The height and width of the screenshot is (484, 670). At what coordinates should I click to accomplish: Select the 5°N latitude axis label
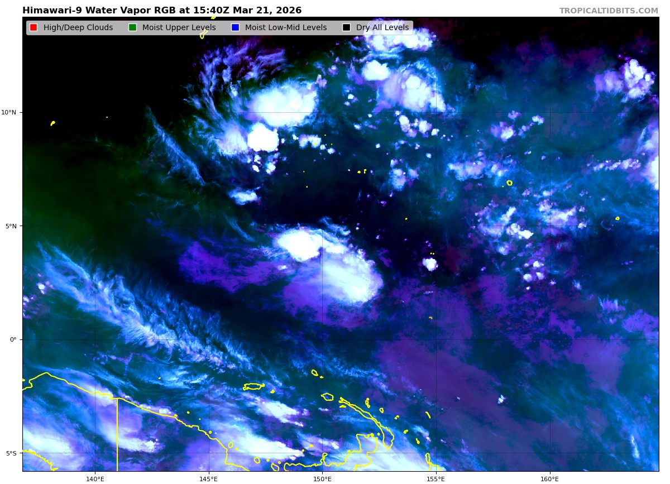click(x=11, y=226)
